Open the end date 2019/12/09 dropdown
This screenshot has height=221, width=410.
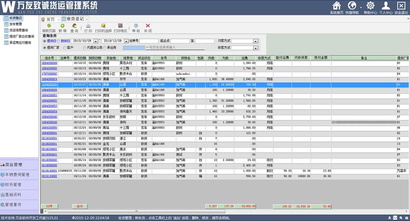tap(126, 41)
